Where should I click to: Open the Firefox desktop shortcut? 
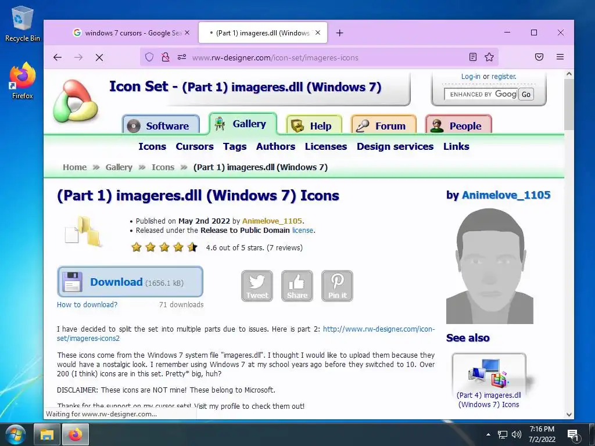[23, 81]
